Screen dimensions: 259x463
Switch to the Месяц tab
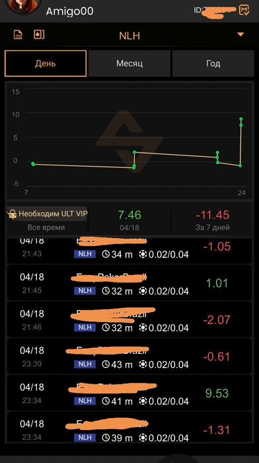coord(129,63)
